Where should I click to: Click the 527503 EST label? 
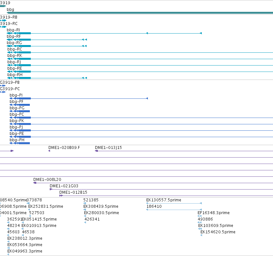click(x=37, y=213)
